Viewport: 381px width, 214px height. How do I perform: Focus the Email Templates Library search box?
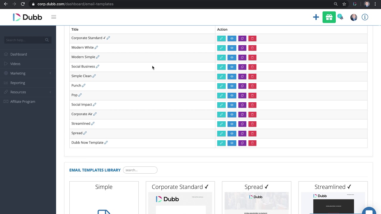pos(140,170)
